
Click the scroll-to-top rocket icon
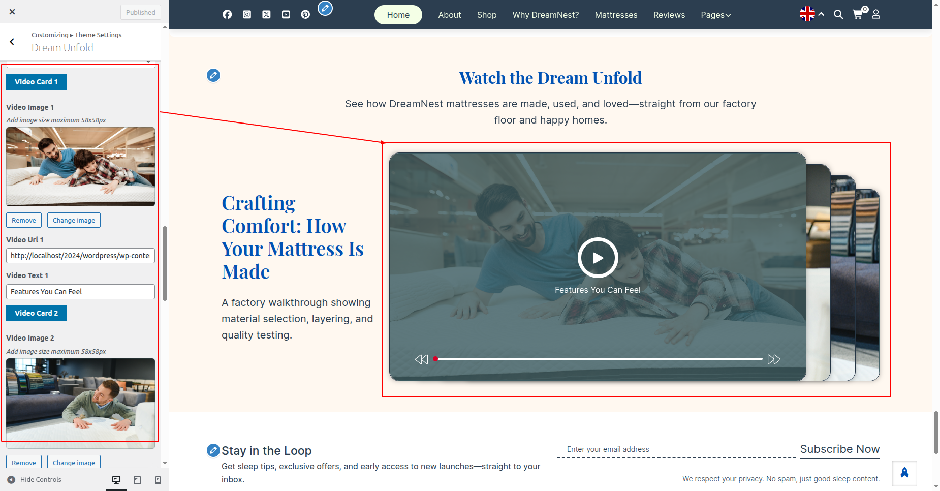904,473
